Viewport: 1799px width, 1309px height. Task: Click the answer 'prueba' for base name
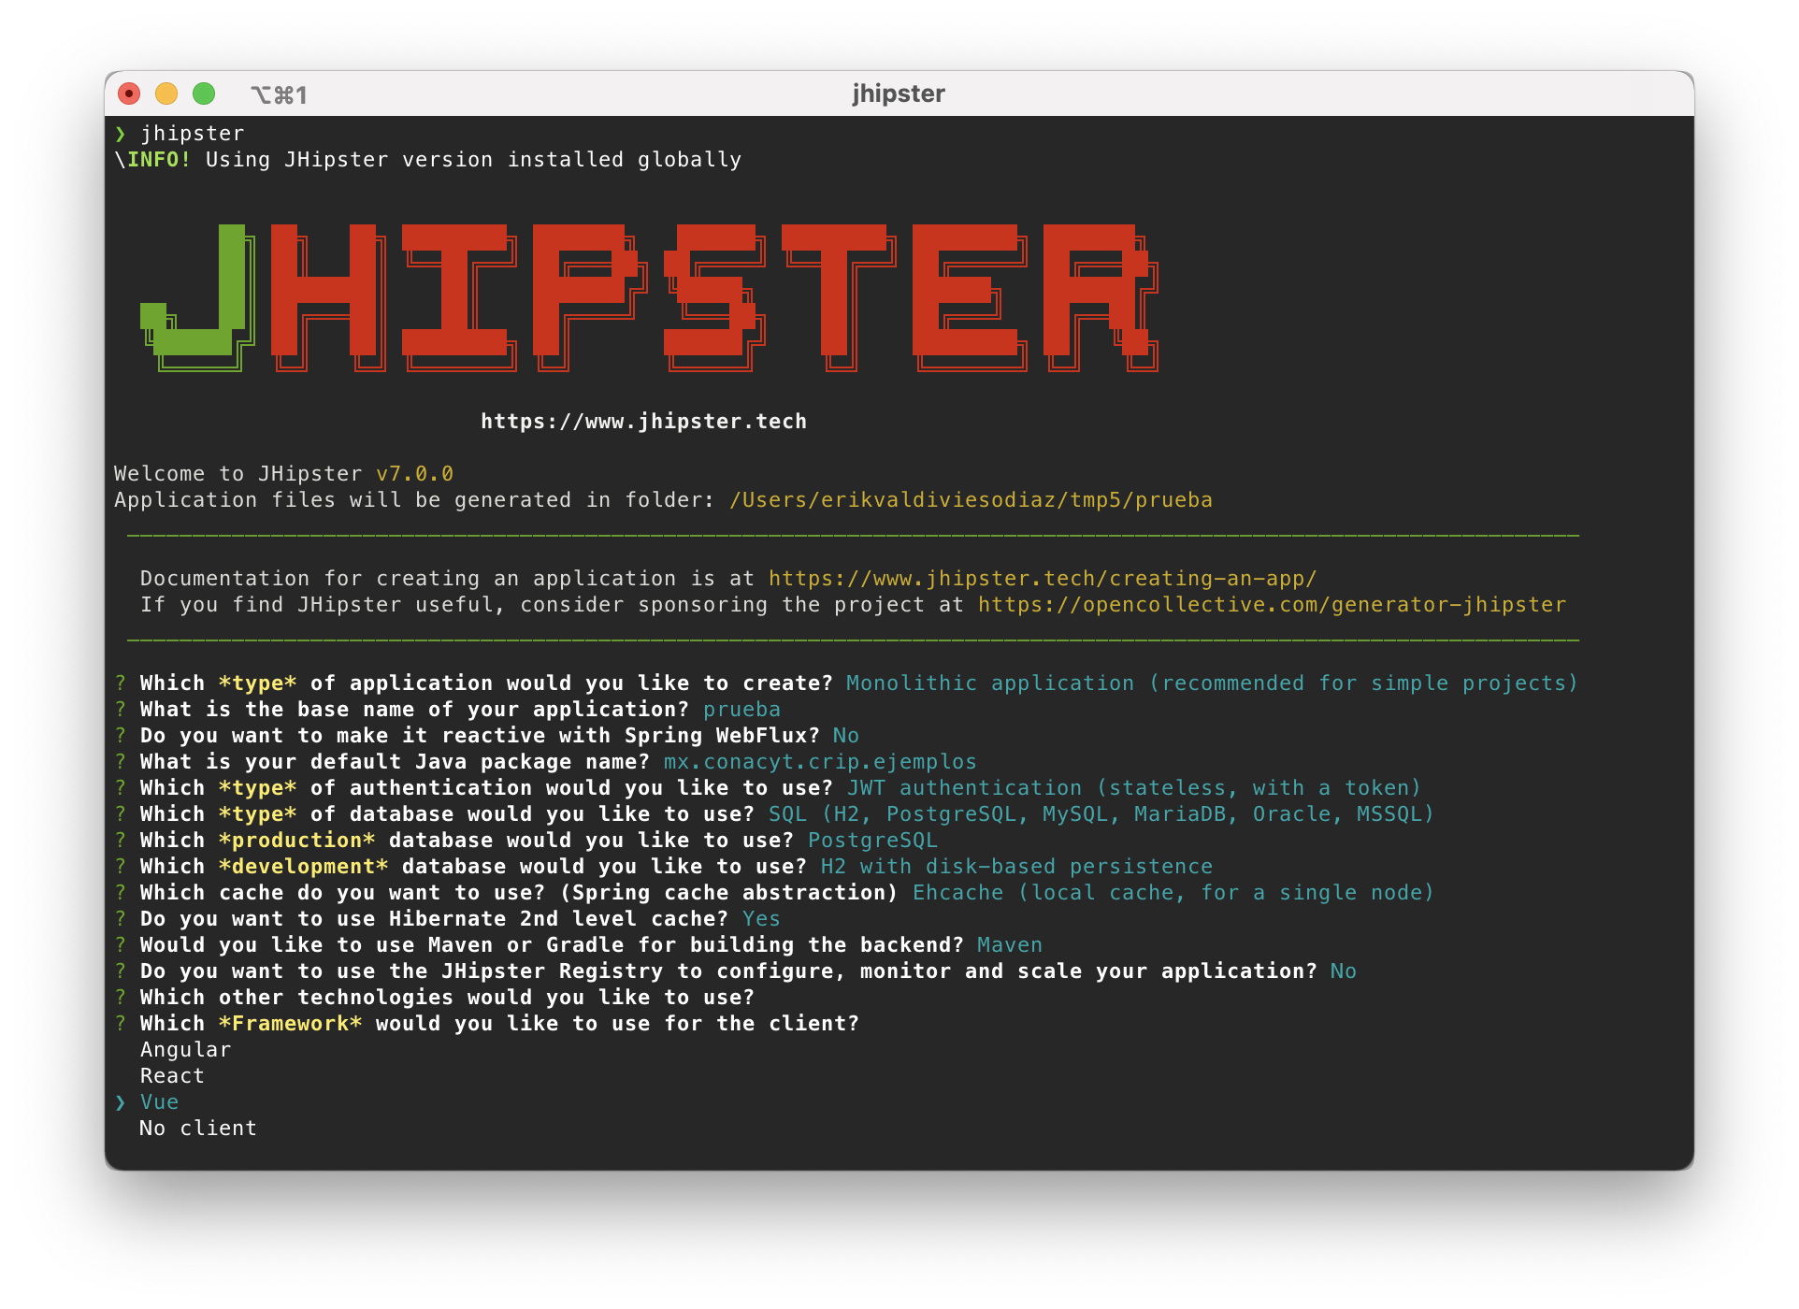click(x=741, y=710)
